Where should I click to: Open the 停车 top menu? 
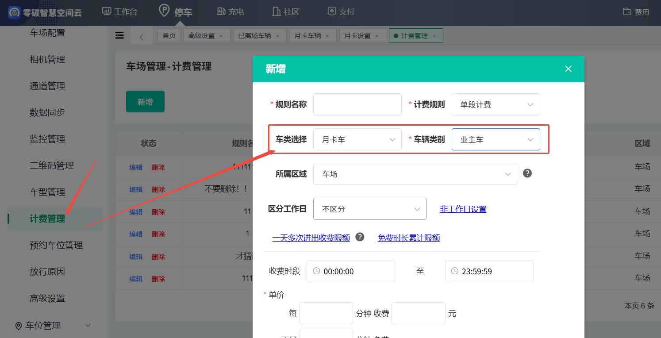point(176,12)
